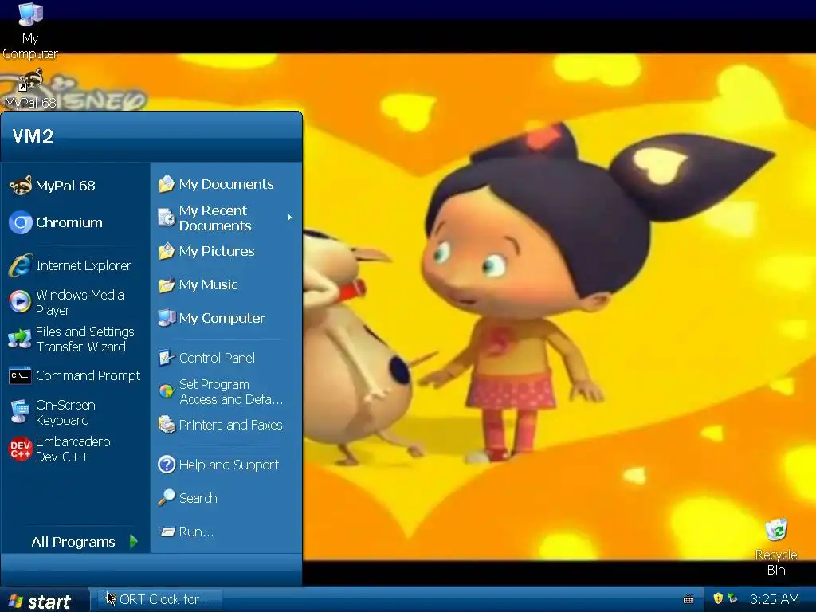Expand the All Programs green arrow
Screen dimensions: 816x612
click(x=134, y=542)
